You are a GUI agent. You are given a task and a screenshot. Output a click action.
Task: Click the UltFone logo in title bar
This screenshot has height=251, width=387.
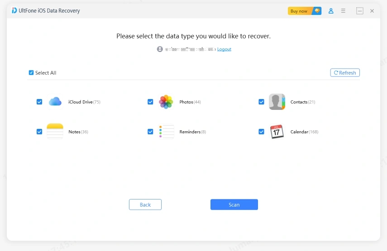pyautogui.click(x=14, y=11)
